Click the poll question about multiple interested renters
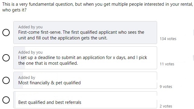This screenshot has width=194, height=109. point(98,7)
